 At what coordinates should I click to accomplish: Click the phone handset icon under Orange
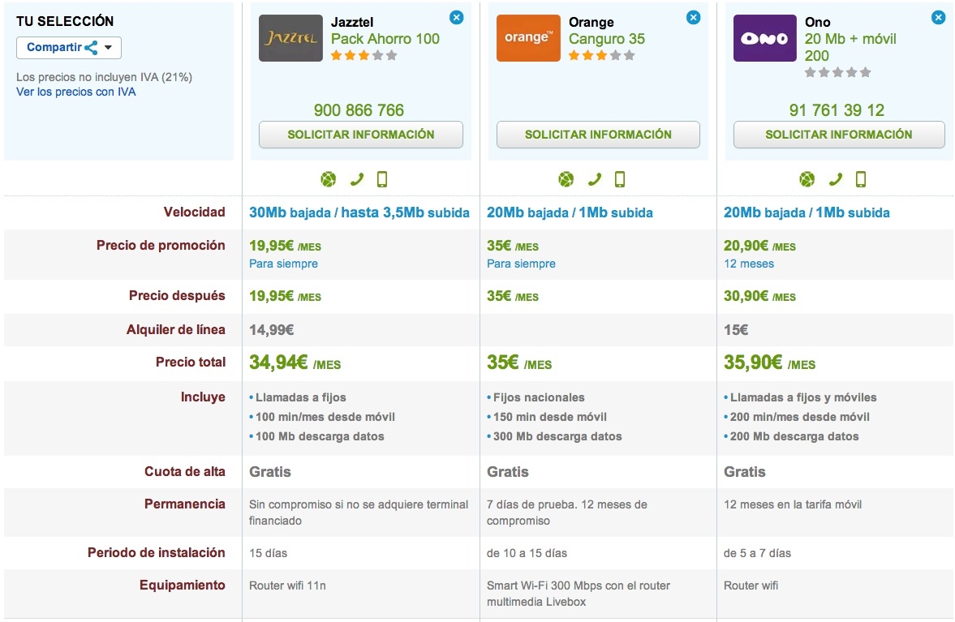point(595,179)
